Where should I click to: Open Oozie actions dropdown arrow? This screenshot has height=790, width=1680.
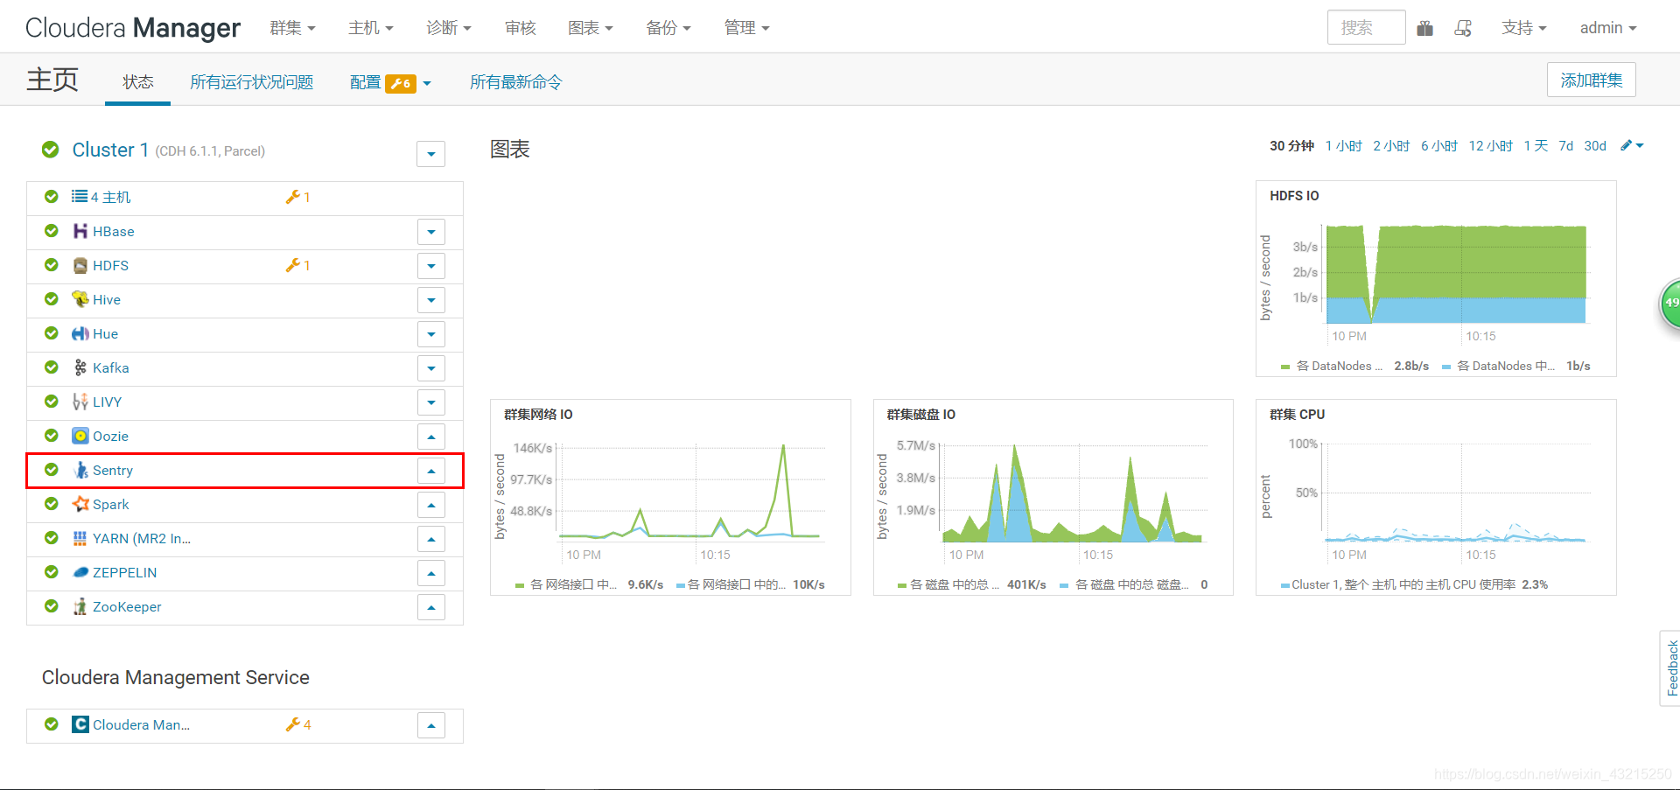click(430, 437)
